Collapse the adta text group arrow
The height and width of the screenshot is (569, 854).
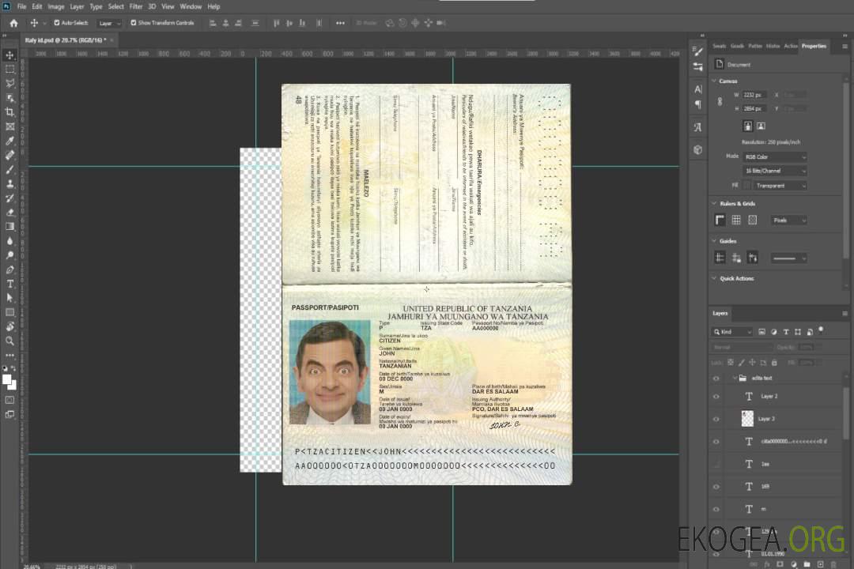click(735, 378)
